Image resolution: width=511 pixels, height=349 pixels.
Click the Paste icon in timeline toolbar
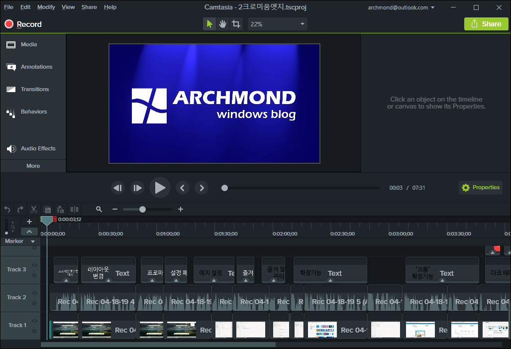60,210
